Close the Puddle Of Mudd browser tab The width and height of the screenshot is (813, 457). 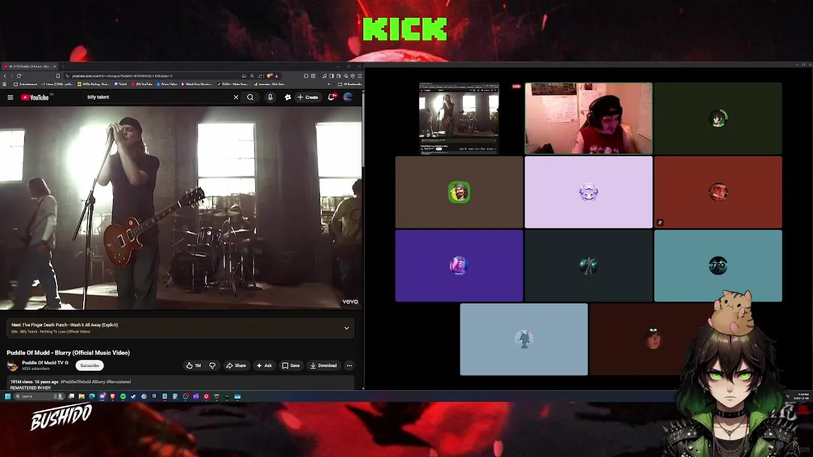pyautogui.click(x=55, y=67)
